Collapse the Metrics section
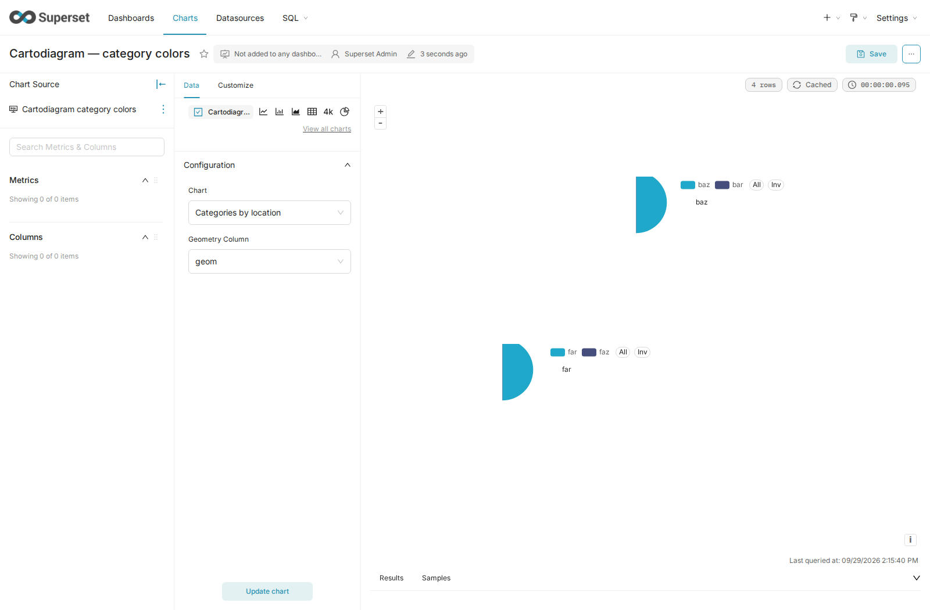This screenshot has width=930, height=610. 145,180
